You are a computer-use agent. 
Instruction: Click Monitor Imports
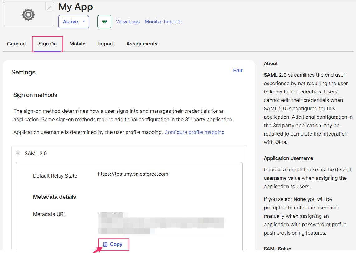click(x=163, y=21)
